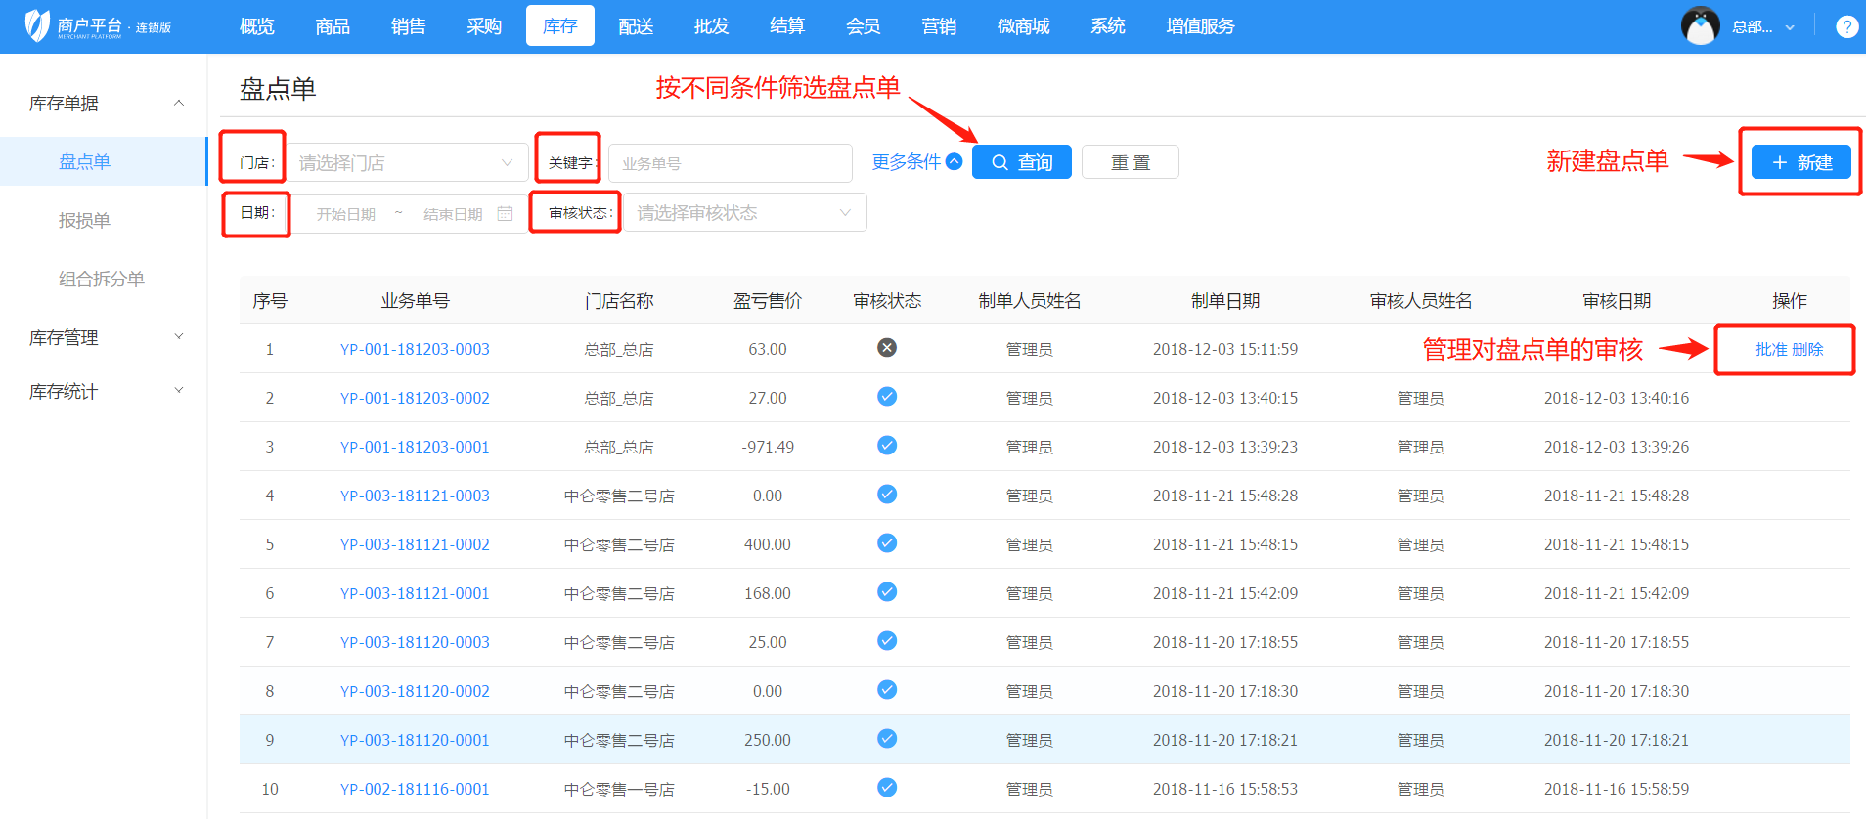Image resolution: width=1866 pixels, height=819 pixels.
Task: Click the calendar icon in date field
Action: tap(505, 213)
